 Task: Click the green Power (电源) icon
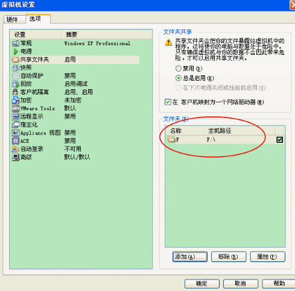tap(16, 51)
